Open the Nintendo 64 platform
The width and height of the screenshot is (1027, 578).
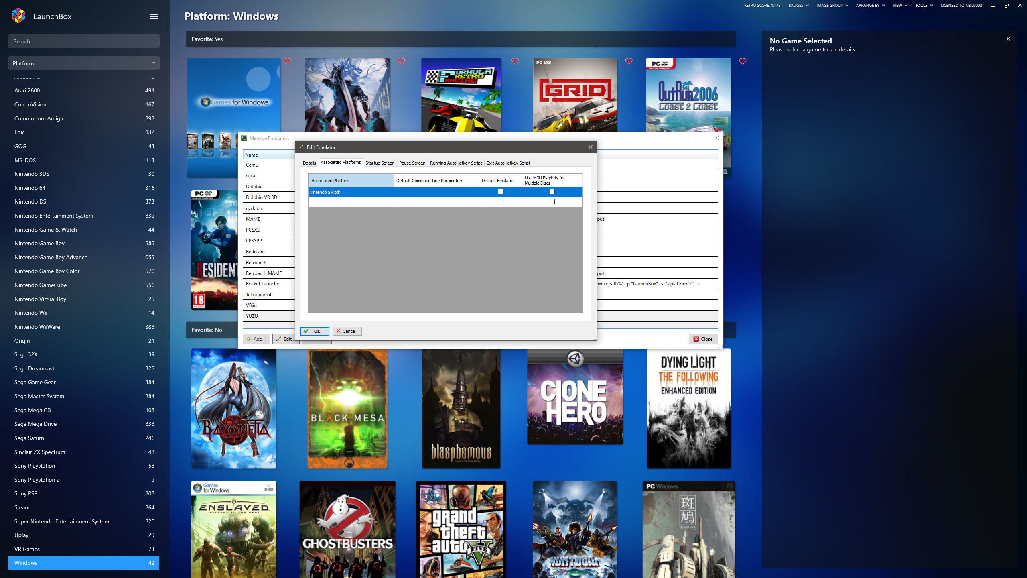point(84,188)
